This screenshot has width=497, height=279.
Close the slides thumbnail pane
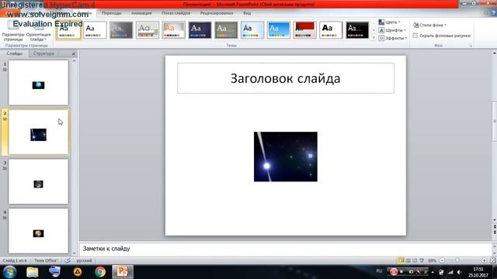click(74, 53)
